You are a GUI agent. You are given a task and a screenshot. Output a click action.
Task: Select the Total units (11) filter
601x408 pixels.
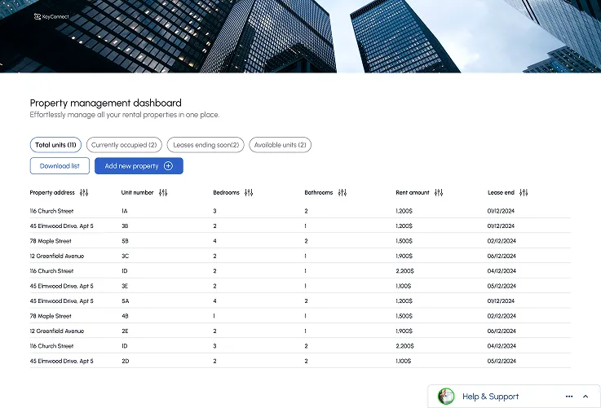[55, 145]
